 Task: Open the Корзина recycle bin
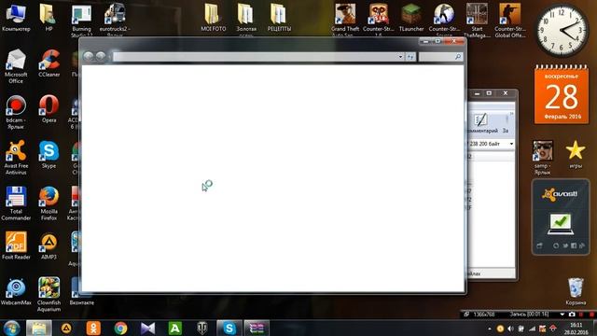[x=576, y=291]
